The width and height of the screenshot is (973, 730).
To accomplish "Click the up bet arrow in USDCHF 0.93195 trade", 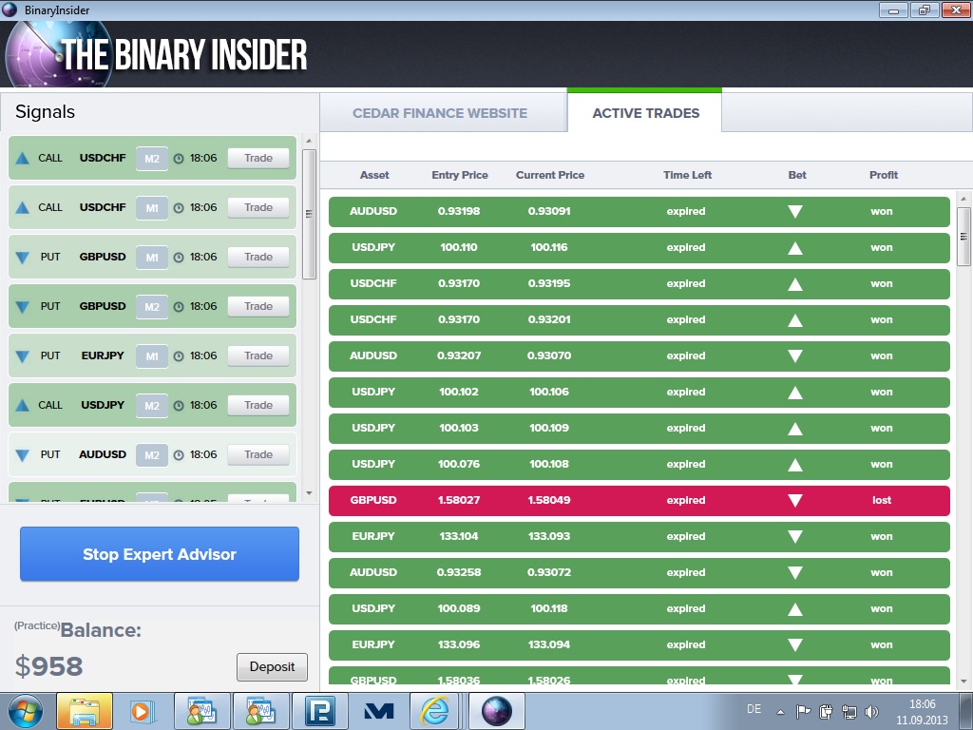I will [795, 284].
